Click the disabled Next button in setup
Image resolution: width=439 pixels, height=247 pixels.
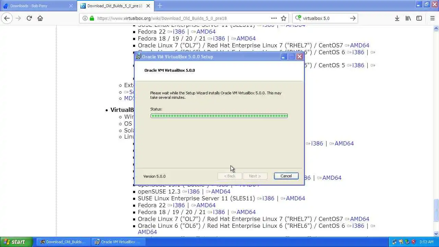click(255, 176)
